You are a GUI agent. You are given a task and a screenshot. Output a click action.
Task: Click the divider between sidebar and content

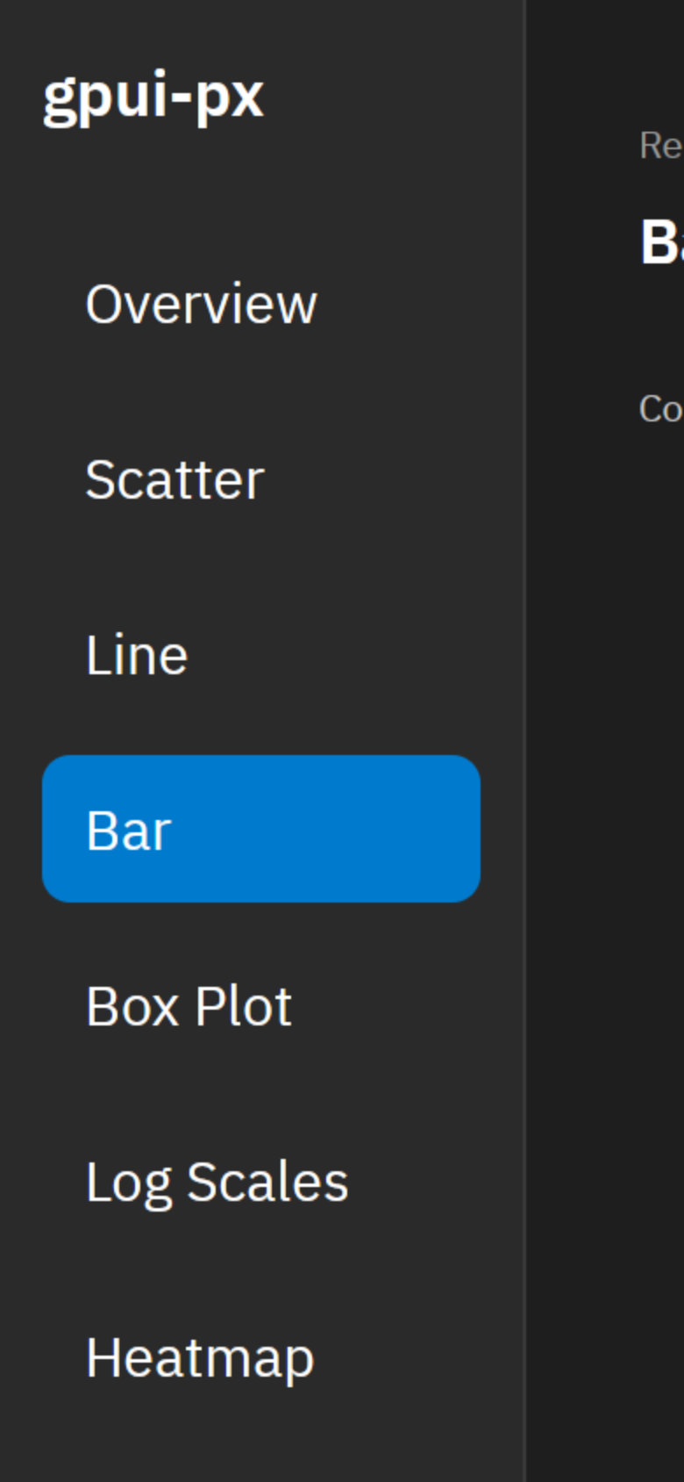click(525, 741)
